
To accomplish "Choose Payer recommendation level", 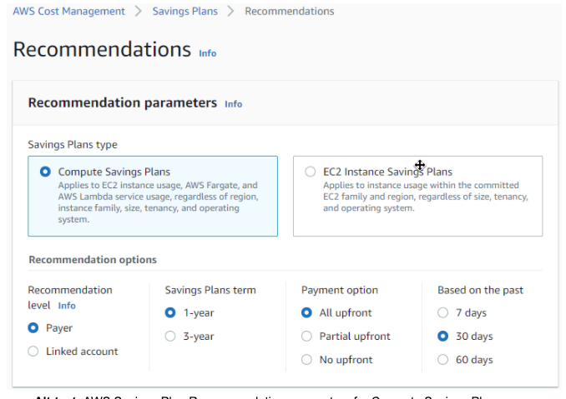I will click(33, 328).
